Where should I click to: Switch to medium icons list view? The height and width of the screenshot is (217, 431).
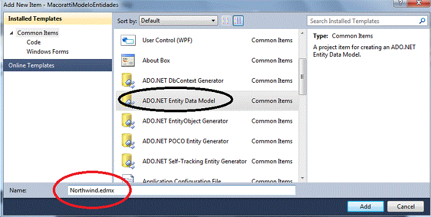point(238,21)
